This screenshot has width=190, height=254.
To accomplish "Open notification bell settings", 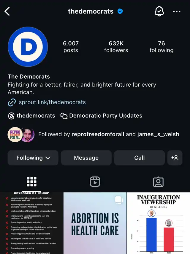I will click(x=159, y=11).
